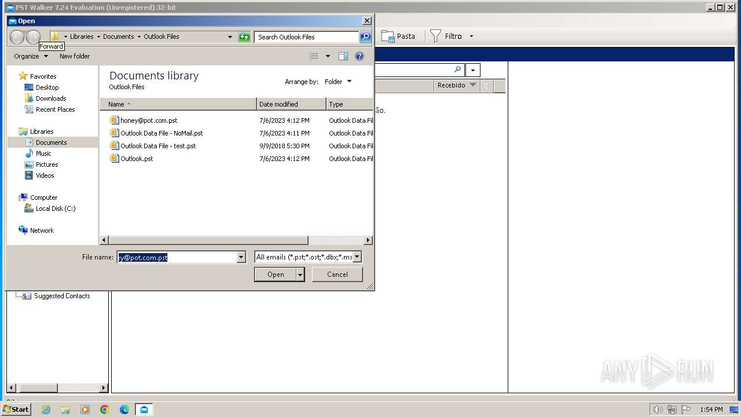The image size is (741, 417).
Task: Select Libraries in navigation pane
Action: click(x=36, y=131)
